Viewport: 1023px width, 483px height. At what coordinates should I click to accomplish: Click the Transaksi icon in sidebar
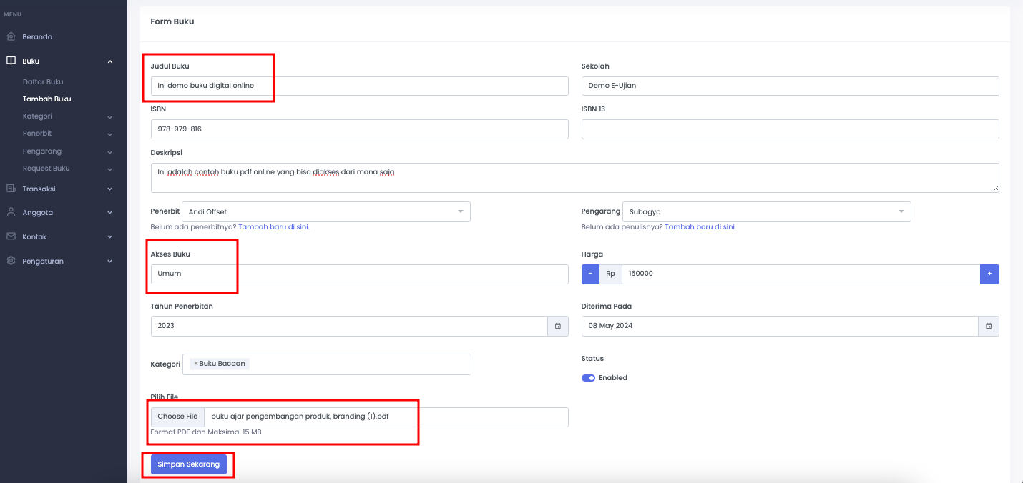coord(11,189)
